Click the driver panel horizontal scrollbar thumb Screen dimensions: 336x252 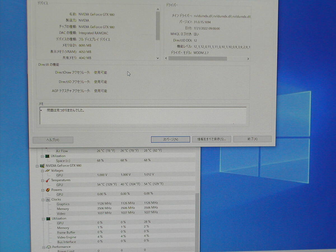point(198,59)
